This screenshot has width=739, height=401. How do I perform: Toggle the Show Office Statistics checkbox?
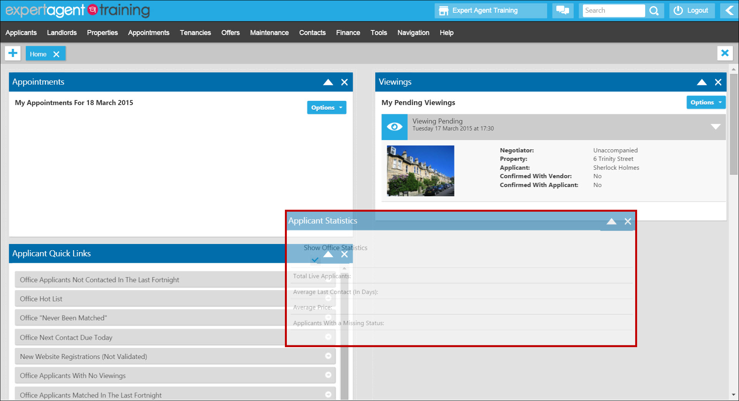(x=315, y=260)
